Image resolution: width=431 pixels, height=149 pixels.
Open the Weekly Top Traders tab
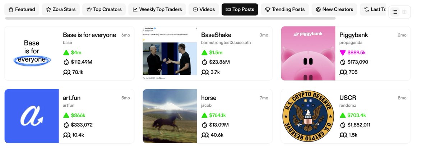pyautogui.click(x=157, y=9)
